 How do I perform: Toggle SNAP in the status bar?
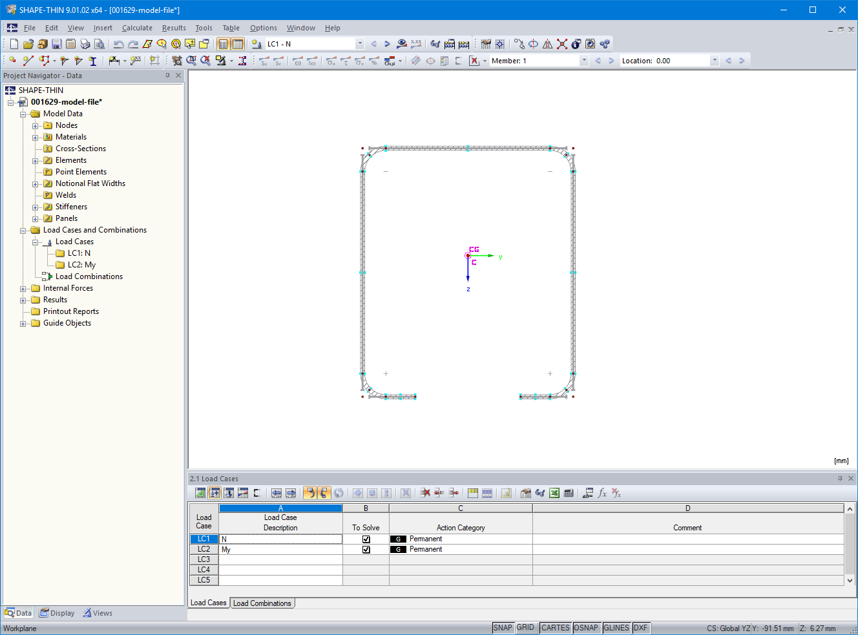click(503, 628)
